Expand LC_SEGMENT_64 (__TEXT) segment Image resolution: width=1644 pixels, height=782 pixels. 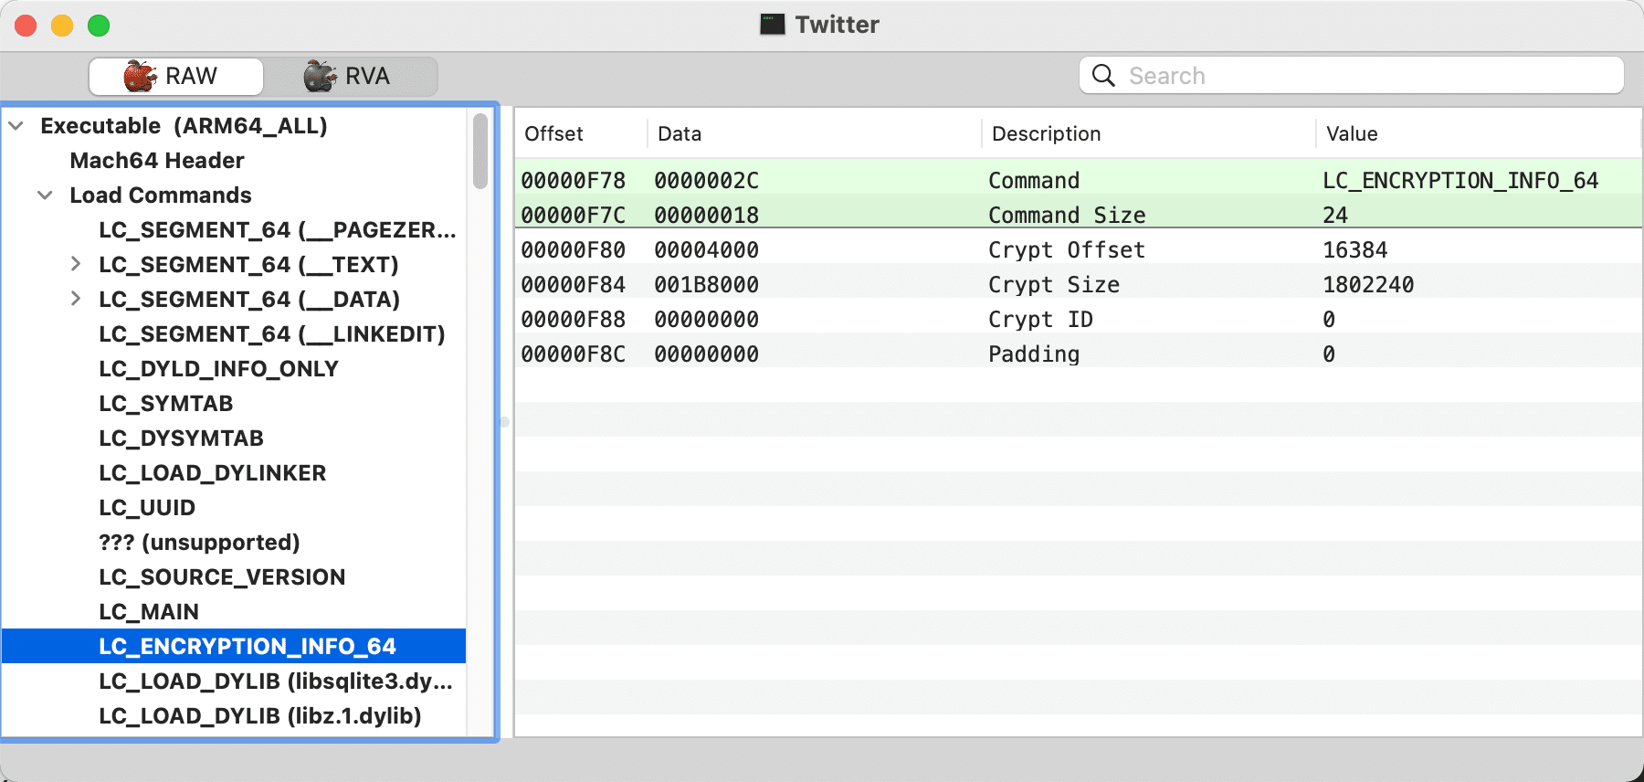pyautogui.click(x=76, y=264)
